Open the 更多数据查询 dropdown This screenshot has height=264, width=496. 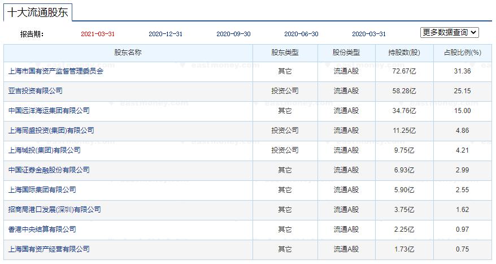450,32
